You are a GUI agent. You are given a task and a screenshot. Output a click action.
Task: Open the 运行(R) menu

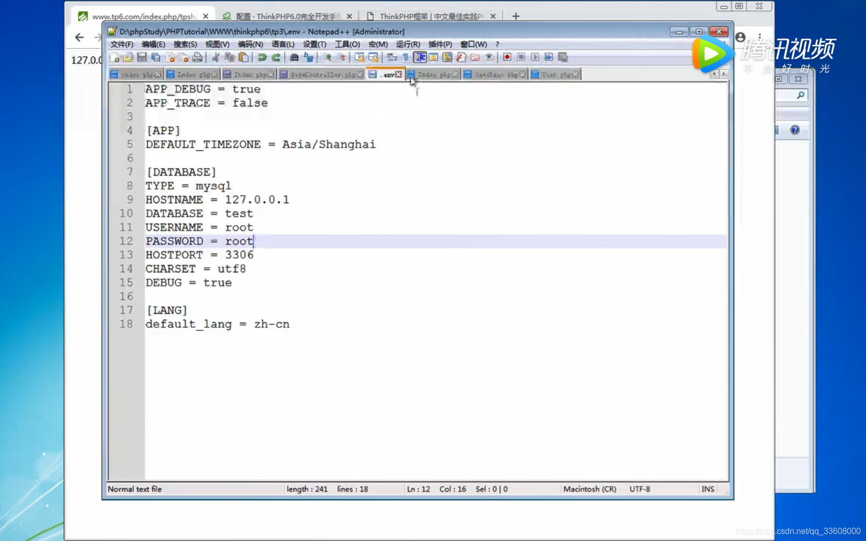point(408,44)
